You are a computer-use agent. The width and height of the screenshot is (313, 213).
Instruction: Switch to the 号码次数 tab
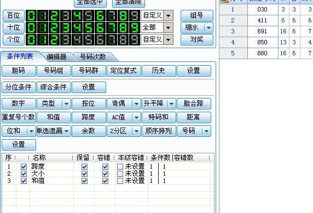(x=92, y=57)
